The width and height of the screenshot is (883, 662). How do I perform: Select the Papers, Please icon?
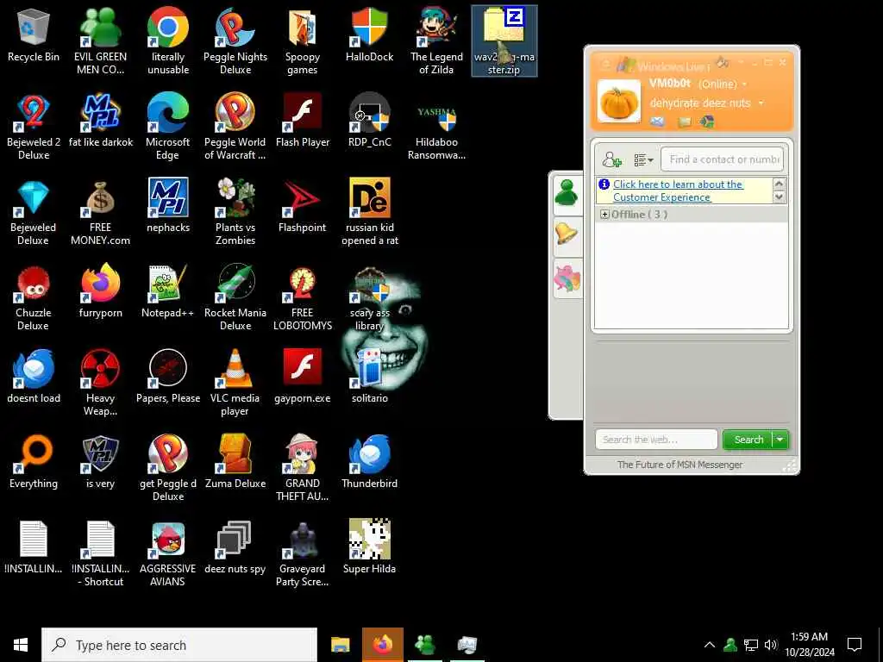point(168,378)
